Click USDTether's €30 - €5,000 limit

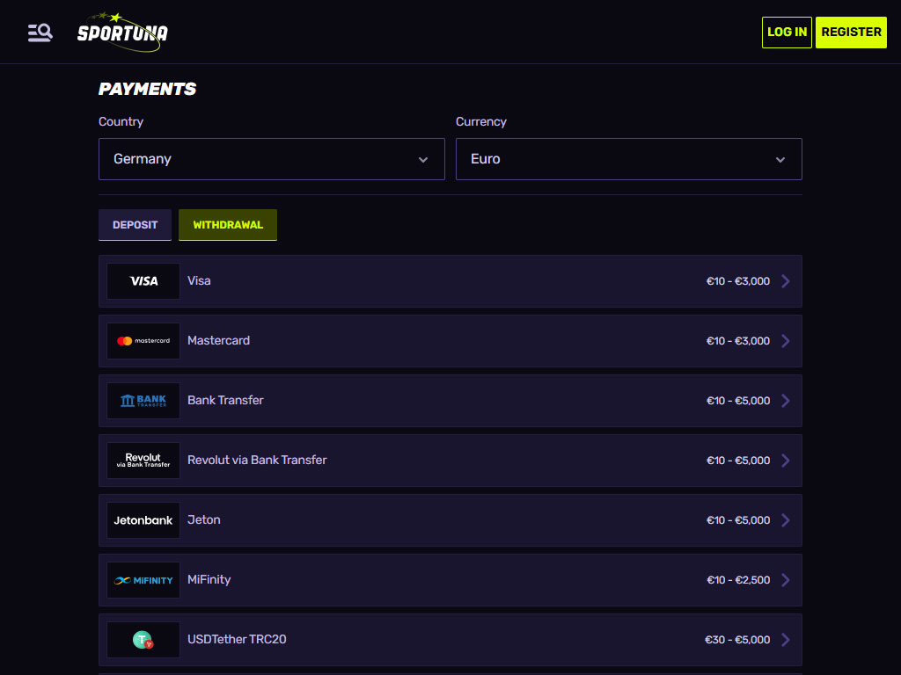click(737, 640)
